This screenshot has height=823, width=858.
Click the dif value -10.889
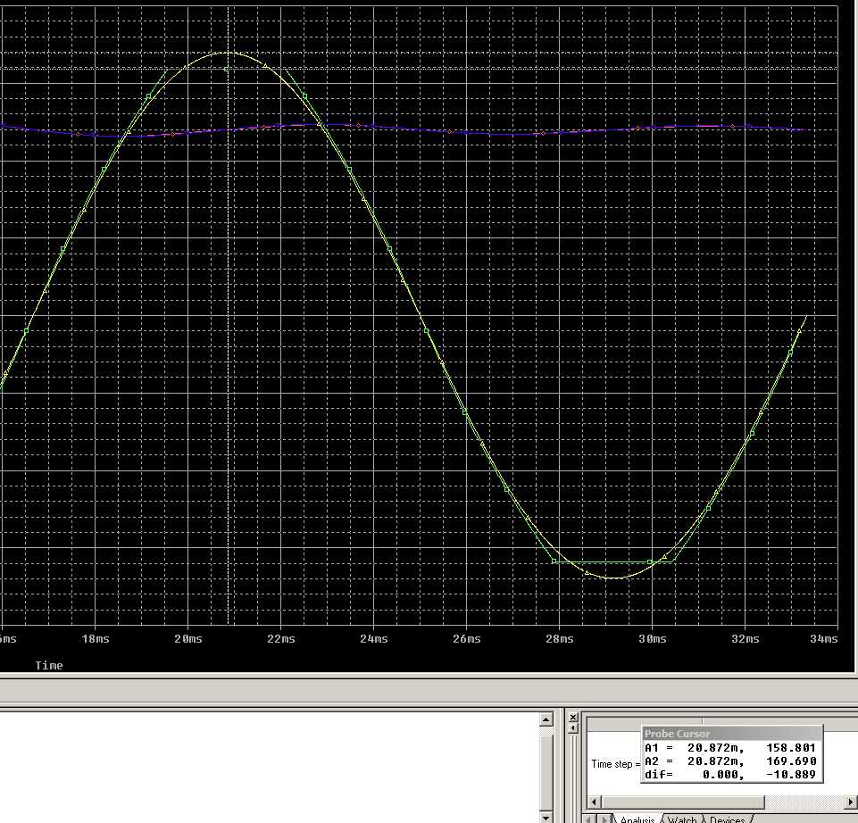pos(791,774)
